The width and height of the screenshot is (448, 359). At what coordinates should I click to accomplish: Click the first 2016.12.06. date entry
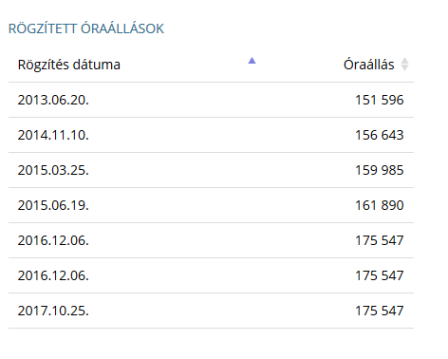[53, 240]
